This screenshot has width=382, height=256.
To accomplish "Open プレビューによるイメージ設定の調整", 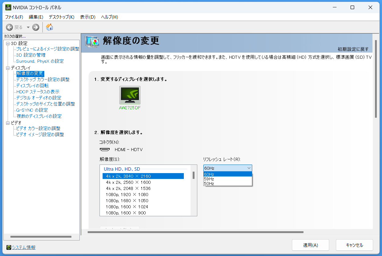I will coord(48,49).
